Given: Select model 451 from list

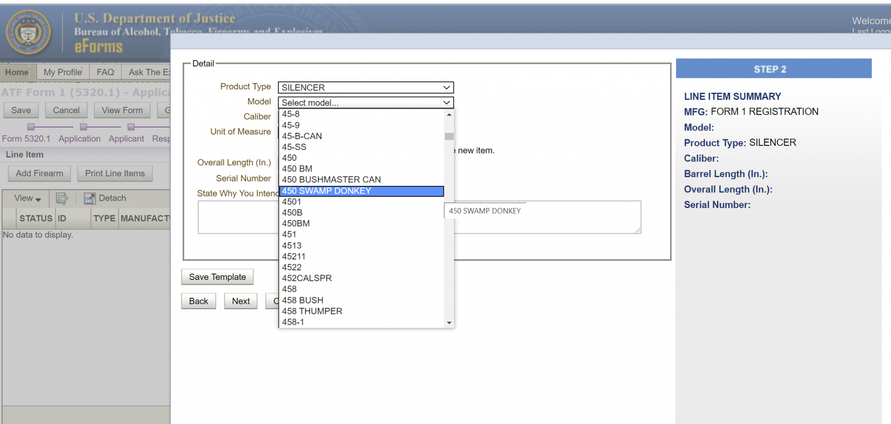Looking at the screenshot, I should [x=361, y=235].
